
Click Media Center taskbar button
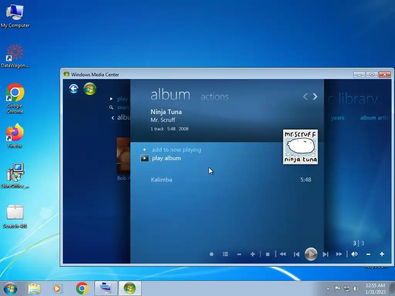tap(130, 288)
